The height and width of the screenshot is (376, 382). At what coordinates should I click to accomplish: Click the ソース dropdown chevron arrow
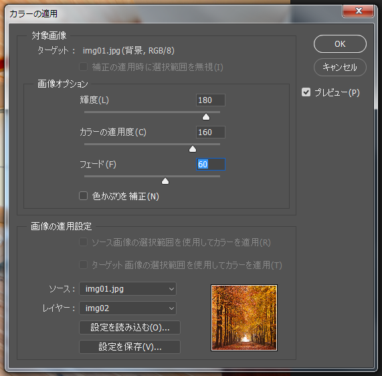coord(171,289)
